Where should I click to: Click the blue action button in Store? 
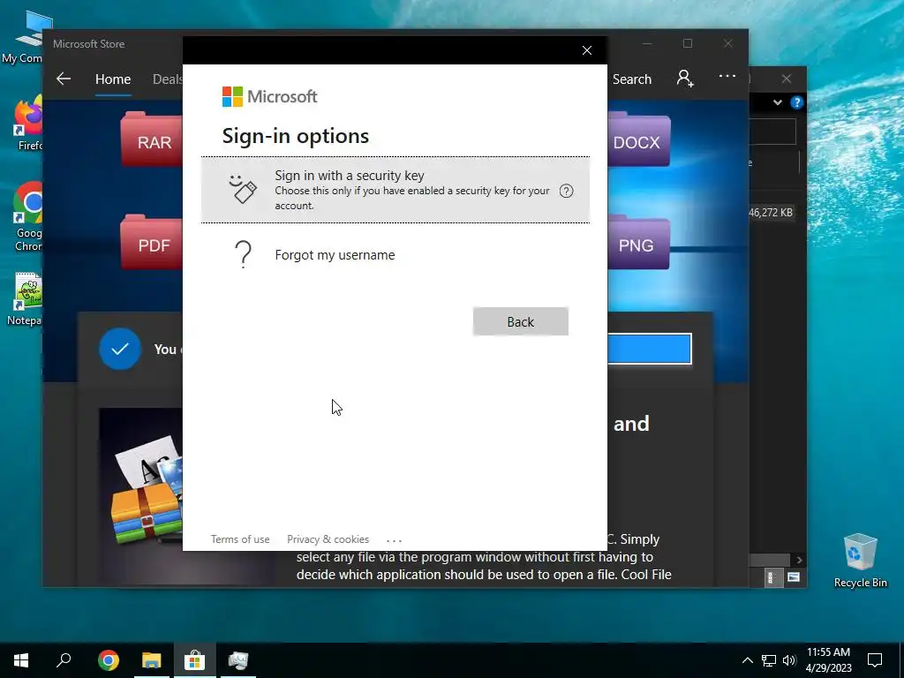point(649,349)
